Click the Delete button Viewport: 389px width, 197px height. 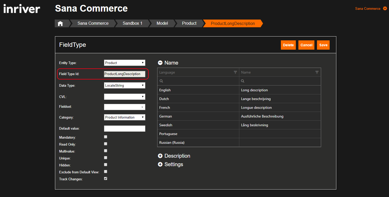288,45
